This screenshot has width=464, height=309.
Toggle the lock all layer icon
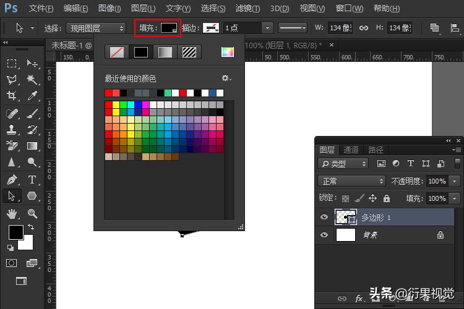387,198
